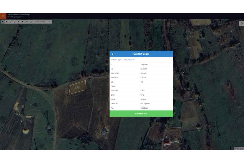This screenshot has width=244, height=163.
Task: Click the coordinates display in toolbar
Action: point(40,21)
